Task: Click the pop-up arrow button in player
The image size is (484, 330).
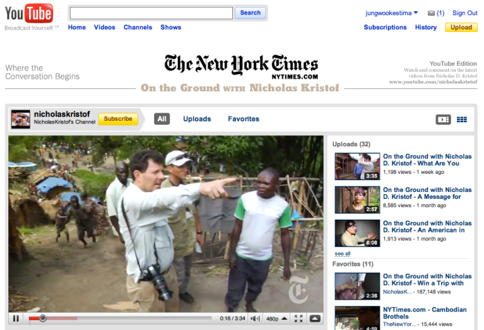Action: (315, 318)
